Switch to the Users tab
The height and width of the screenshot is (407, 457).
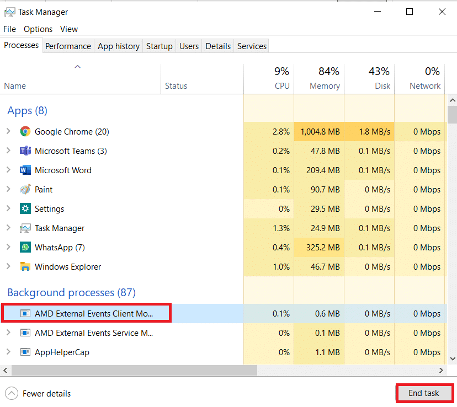tap(189, 46)
